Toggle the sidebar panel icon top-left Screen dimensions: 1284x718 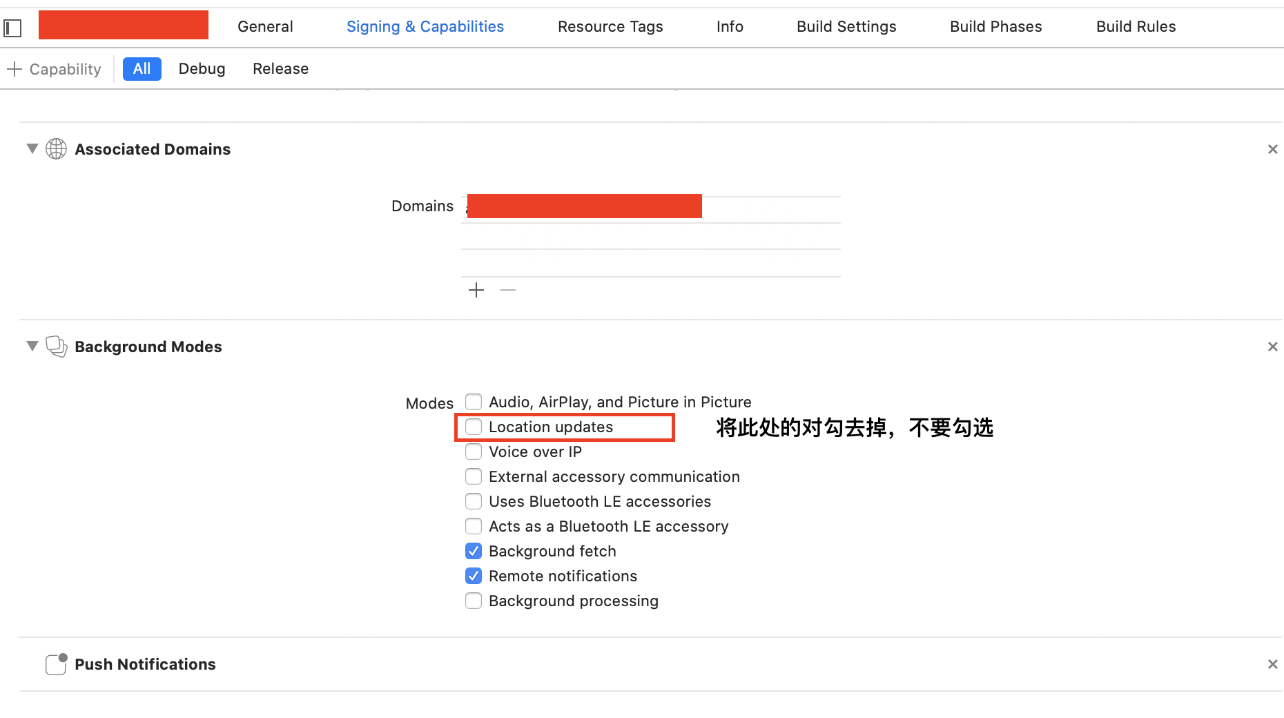12,28
